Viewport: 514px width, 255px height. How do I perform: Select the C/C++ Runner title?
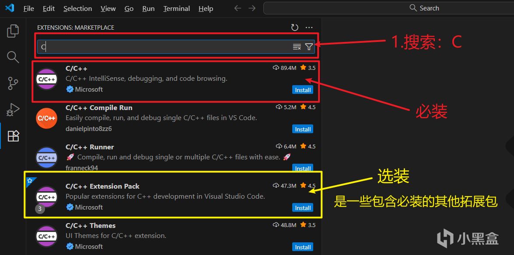(x=90, y=147)
